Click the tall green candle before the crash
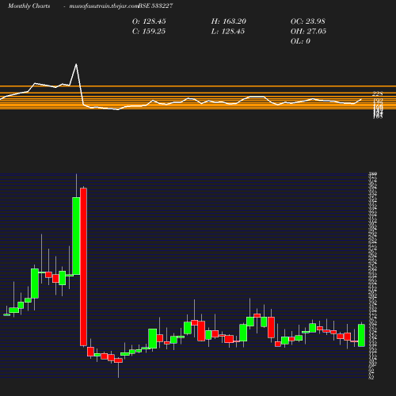This screenshot has height=396, width=396. tap(76, 236)
